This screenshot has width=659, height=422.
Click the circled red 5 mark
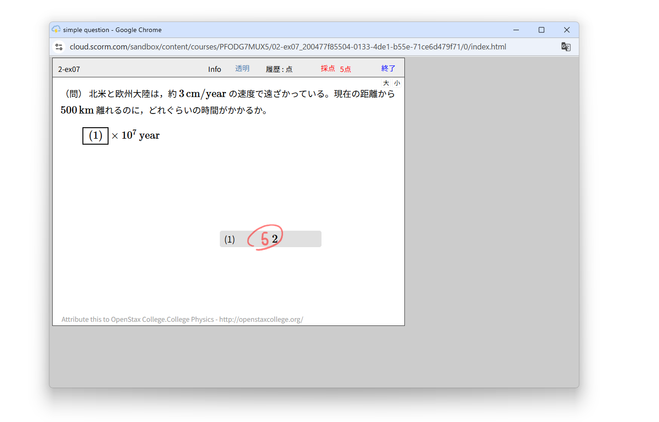tap(265, 238)
